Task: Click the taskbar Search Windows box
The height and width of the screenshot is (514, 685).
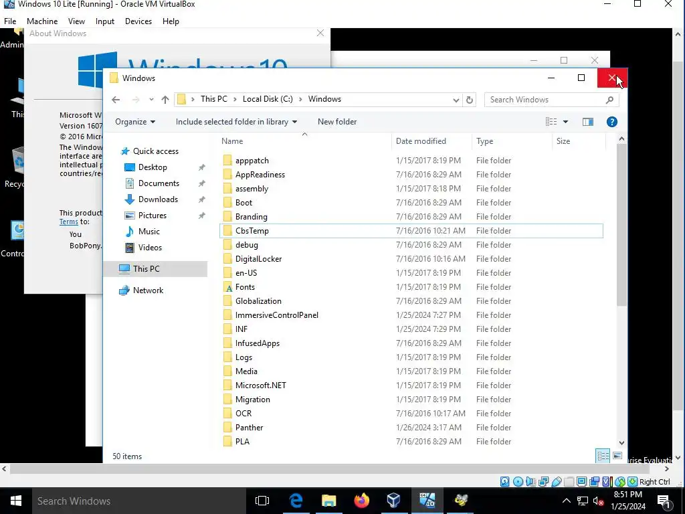Action: pyautogui.click(x=139, y=501)
